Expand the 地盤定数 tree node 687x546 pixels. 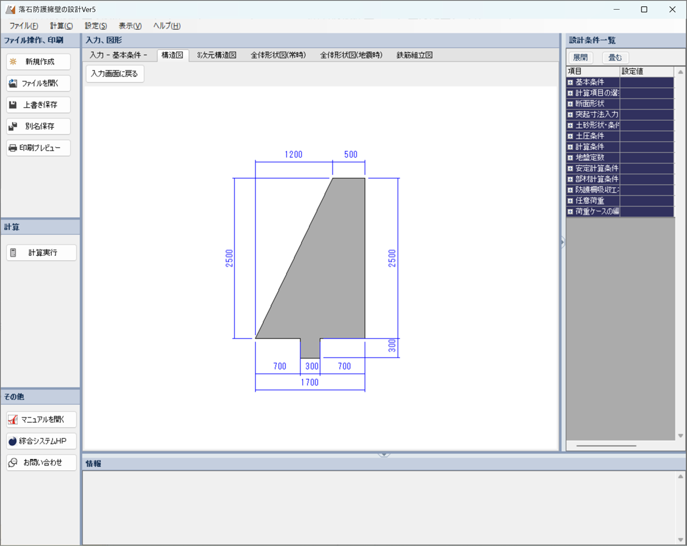tap(570, 158)
